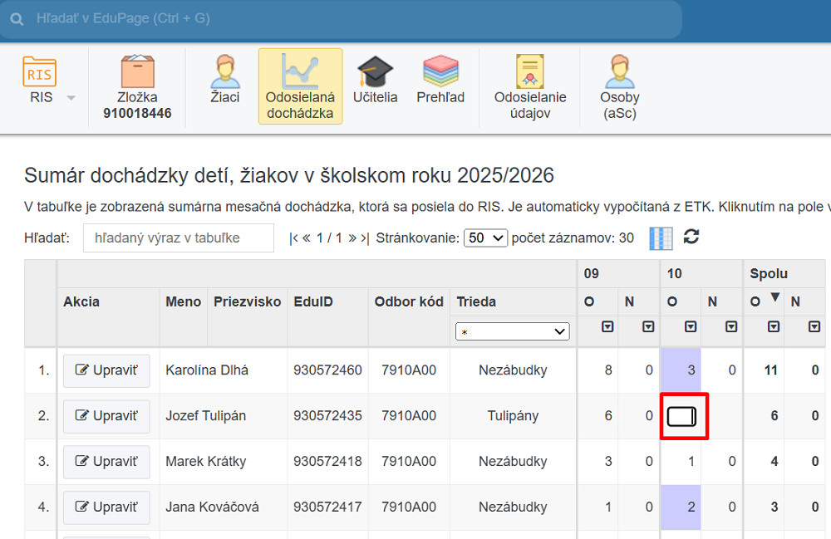
Task: Open filter under month 09 O column
Action: click(x=607, y=327)
